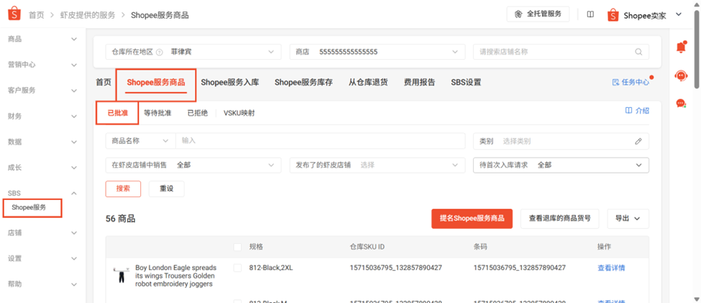Click the 重设 reset button

point(166,189)
